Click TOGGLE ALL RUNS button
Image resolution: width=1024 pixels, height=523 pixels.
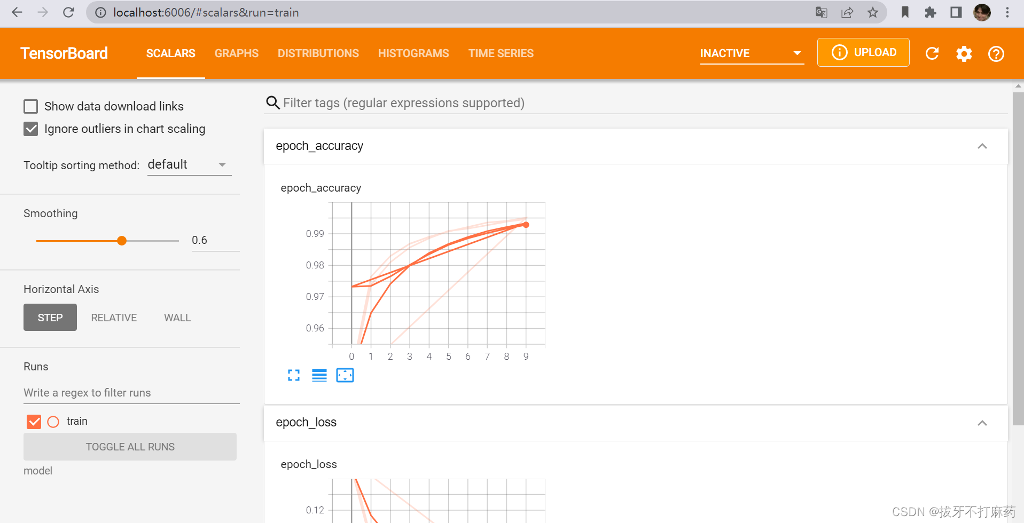click(x=130, y=447)
